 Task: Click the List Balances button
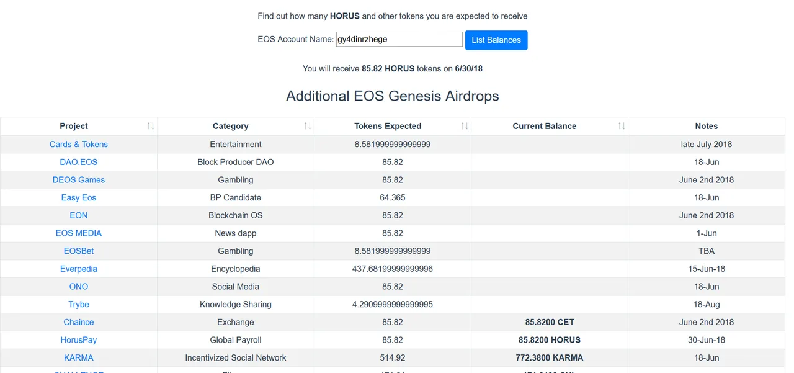pyautogui.click(x=496, y=40)
